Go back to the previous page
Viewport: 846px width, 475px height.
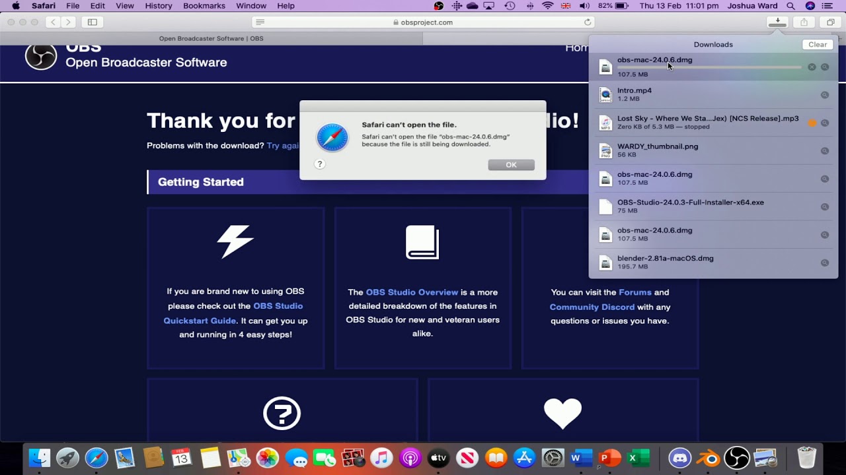coord(53,22)
